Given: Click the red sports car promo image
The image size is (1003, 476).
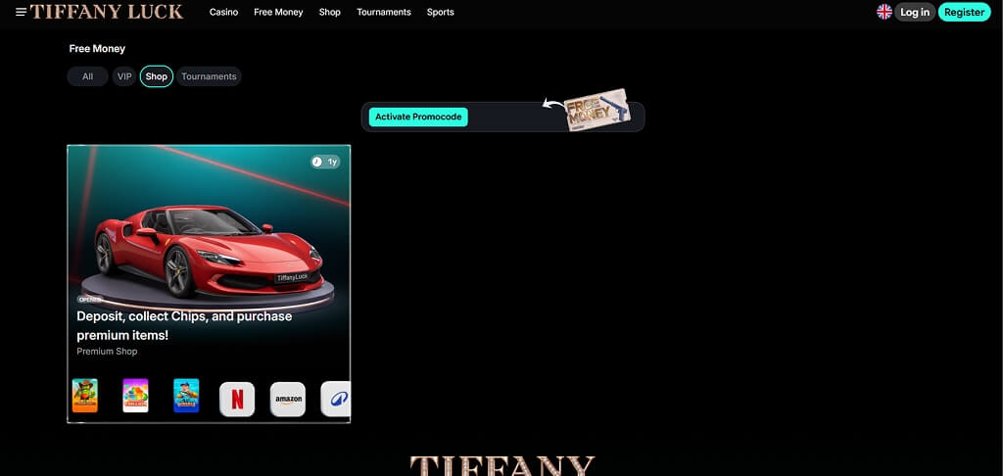Looking at the screenshot, I should point(209,250).
